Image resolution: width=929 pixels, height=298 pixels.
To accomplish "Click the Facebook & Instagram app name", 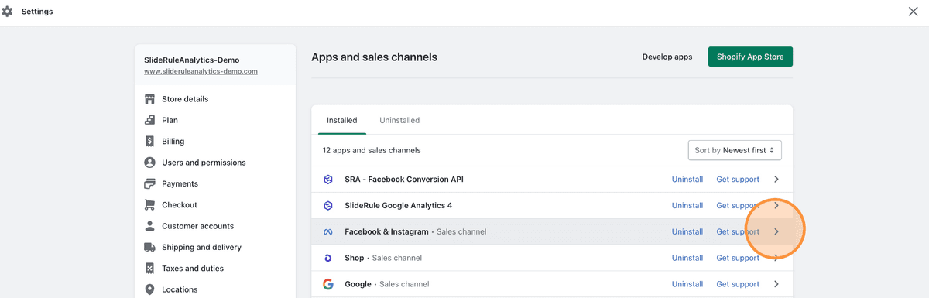I will pyautogui.click(x=387, y=231).
